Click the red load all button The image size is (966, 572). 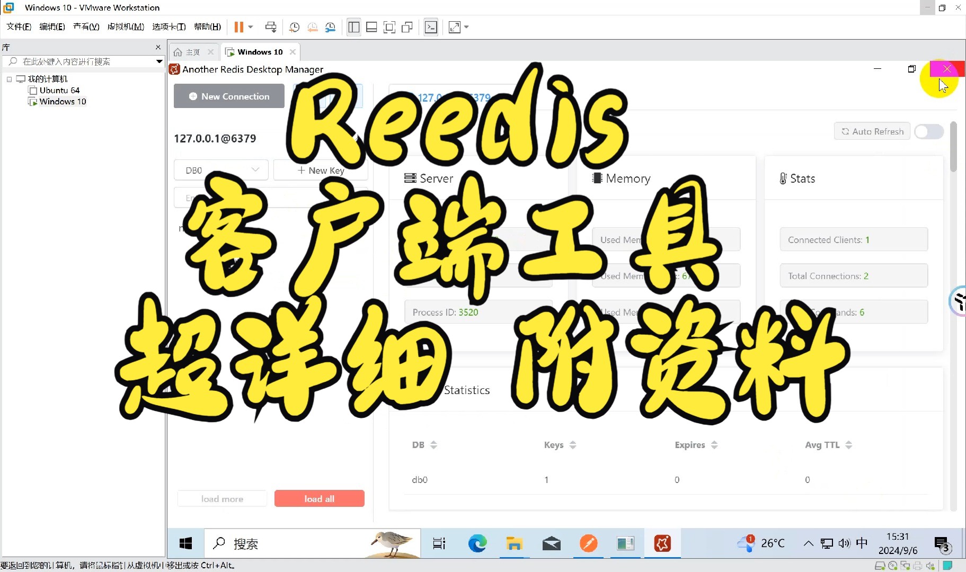tap(319, 498)
